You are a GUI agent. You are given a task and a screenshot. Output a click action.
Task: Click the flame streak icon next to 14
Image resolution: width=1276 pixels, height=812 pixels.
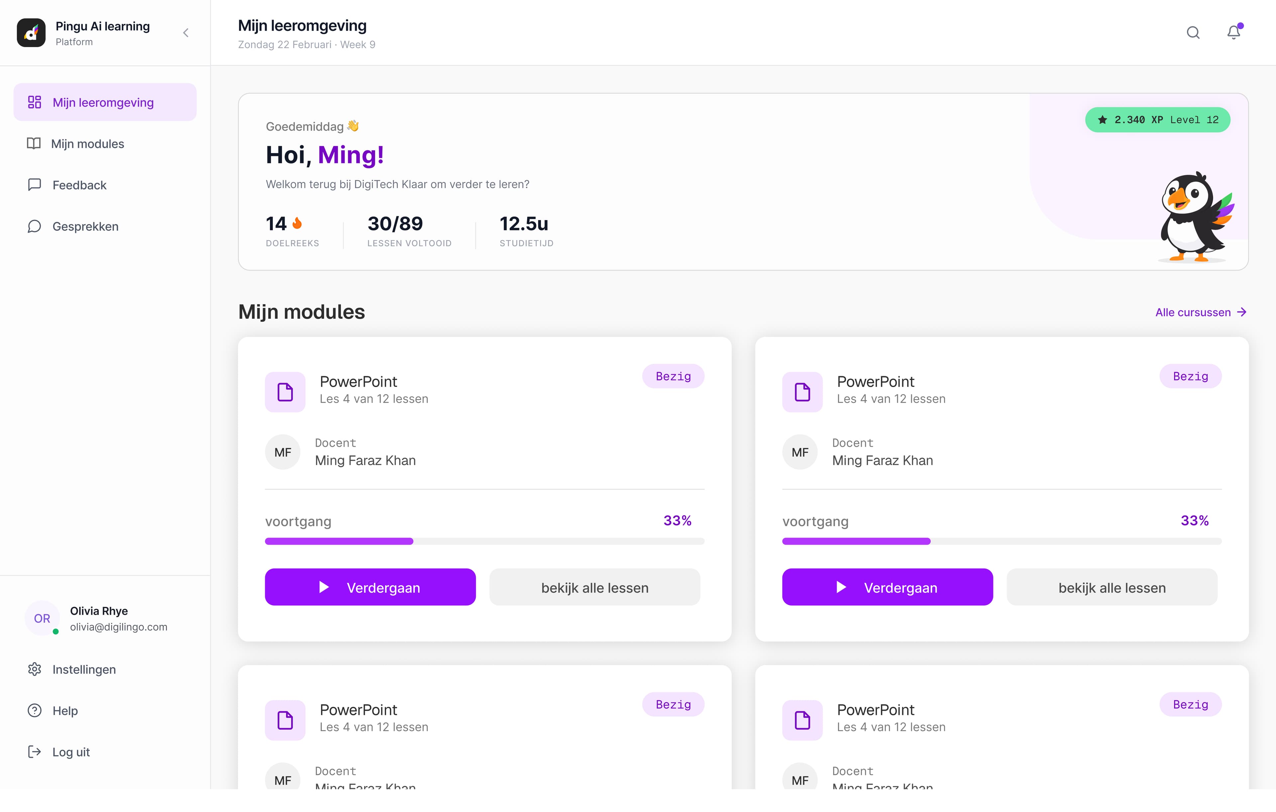297,223
